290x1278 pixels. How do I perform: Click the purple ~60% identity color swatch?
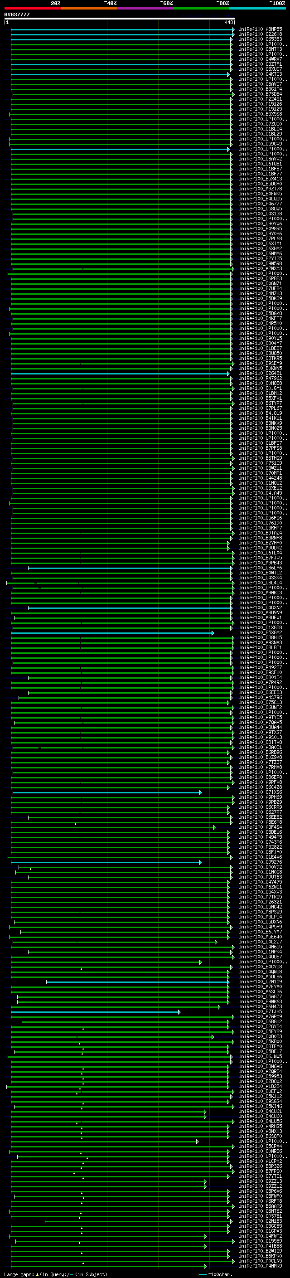(x=145, y=8)
